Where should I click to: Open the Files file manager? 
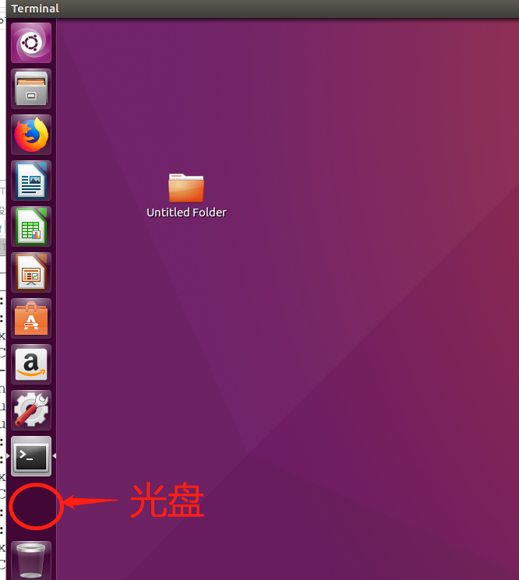tap(31, 89)
